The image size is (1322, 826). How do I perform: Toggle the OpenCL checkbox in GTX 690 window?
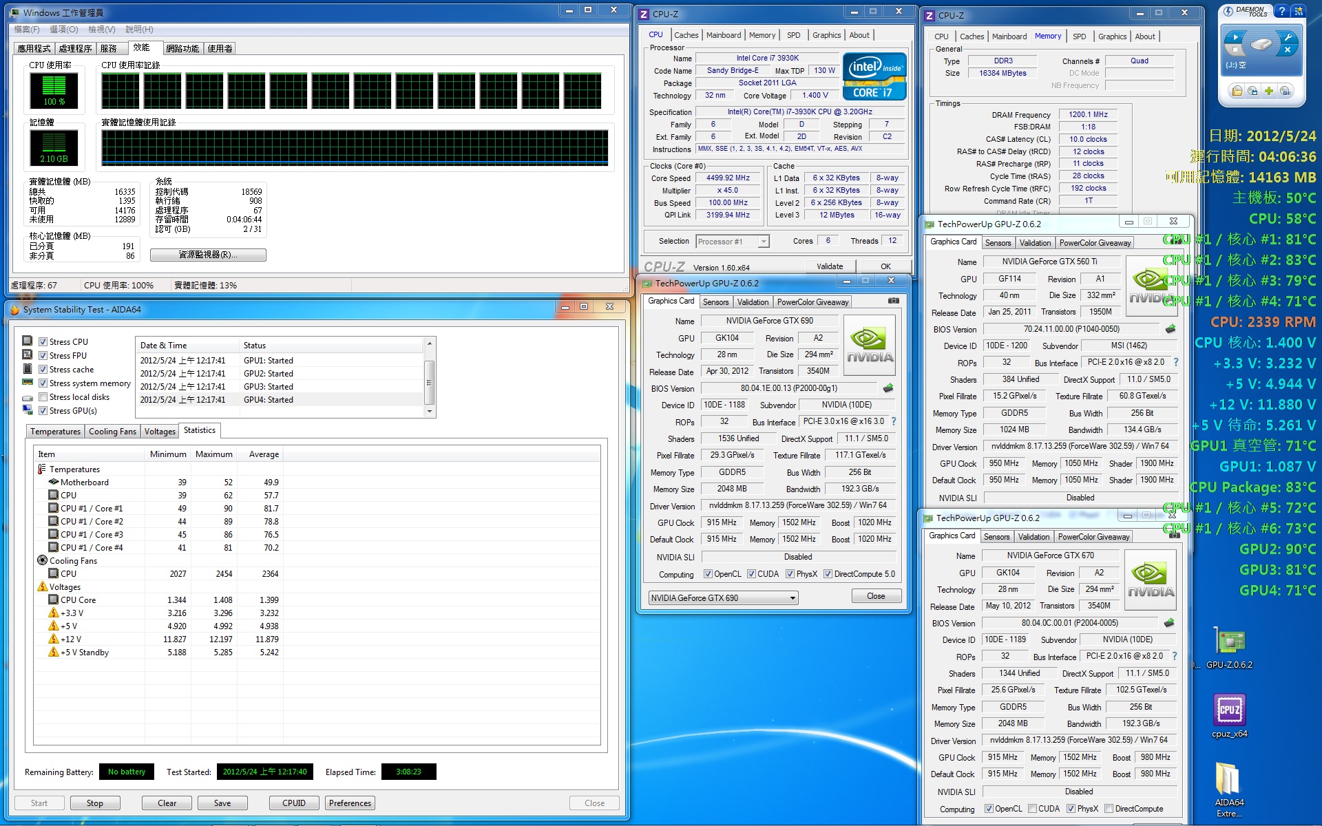708,574
